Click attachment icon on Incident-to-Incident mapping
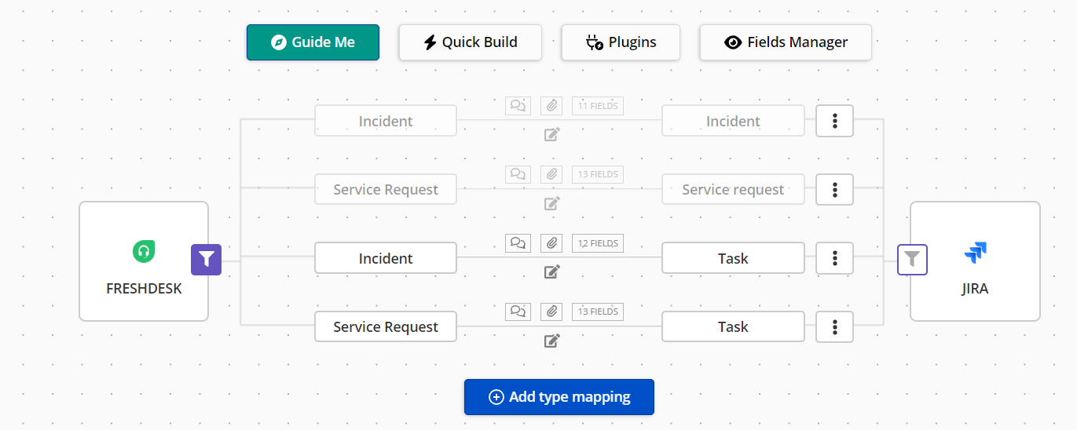Image resolution: width=1077 pixels, height=430 pixels. (552, 106)
